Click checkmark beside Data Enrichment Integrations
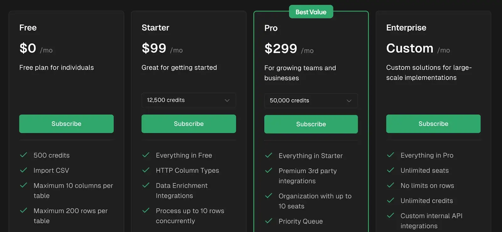Screen dimensions: 502x232 (146, 185)
